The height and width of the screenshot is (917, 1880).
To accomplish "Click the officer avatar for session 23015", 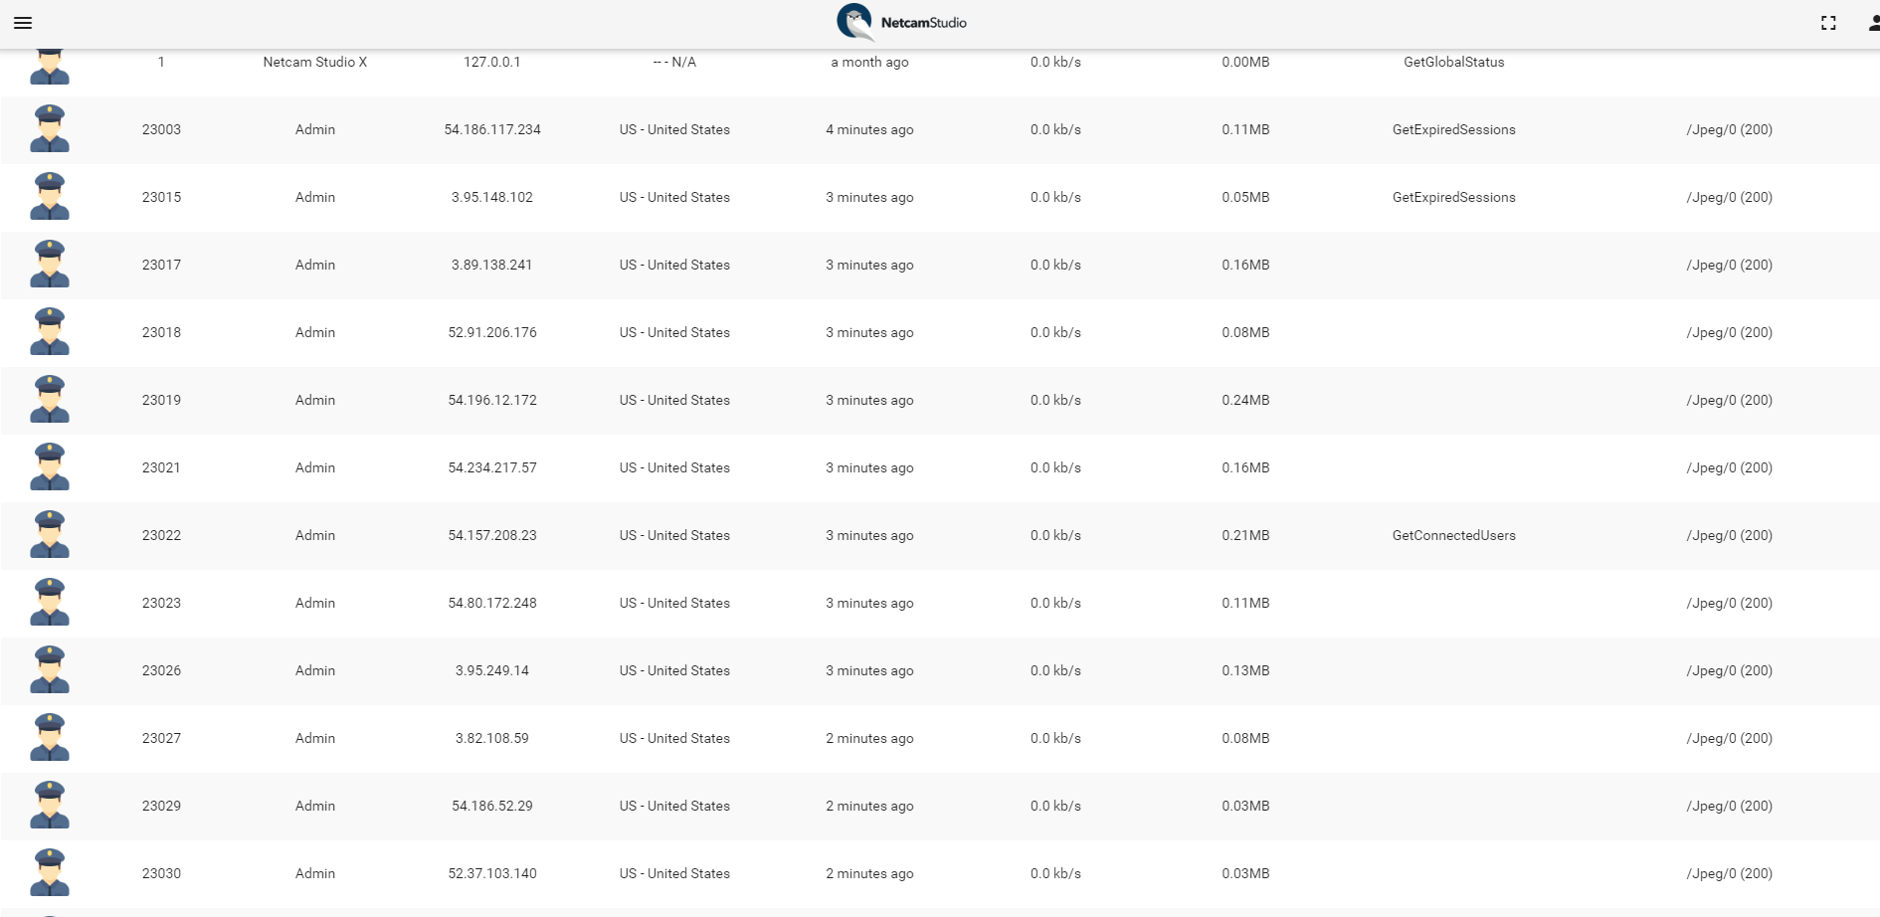I will (x=50, y=197).
